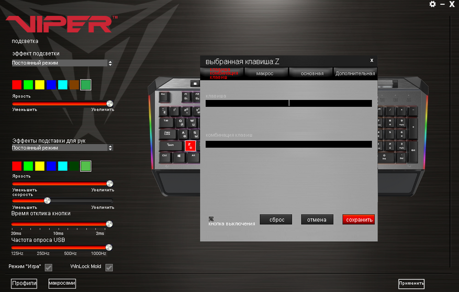
Task: Toggle the WinLock Mold checkbox
Action: [109, 267]
